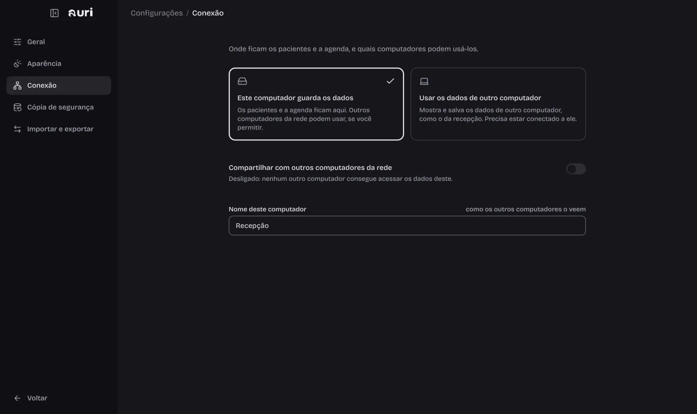Viewport: 697px width, 414px height.
Task: Open the Geral settings section
Action: 59,42
